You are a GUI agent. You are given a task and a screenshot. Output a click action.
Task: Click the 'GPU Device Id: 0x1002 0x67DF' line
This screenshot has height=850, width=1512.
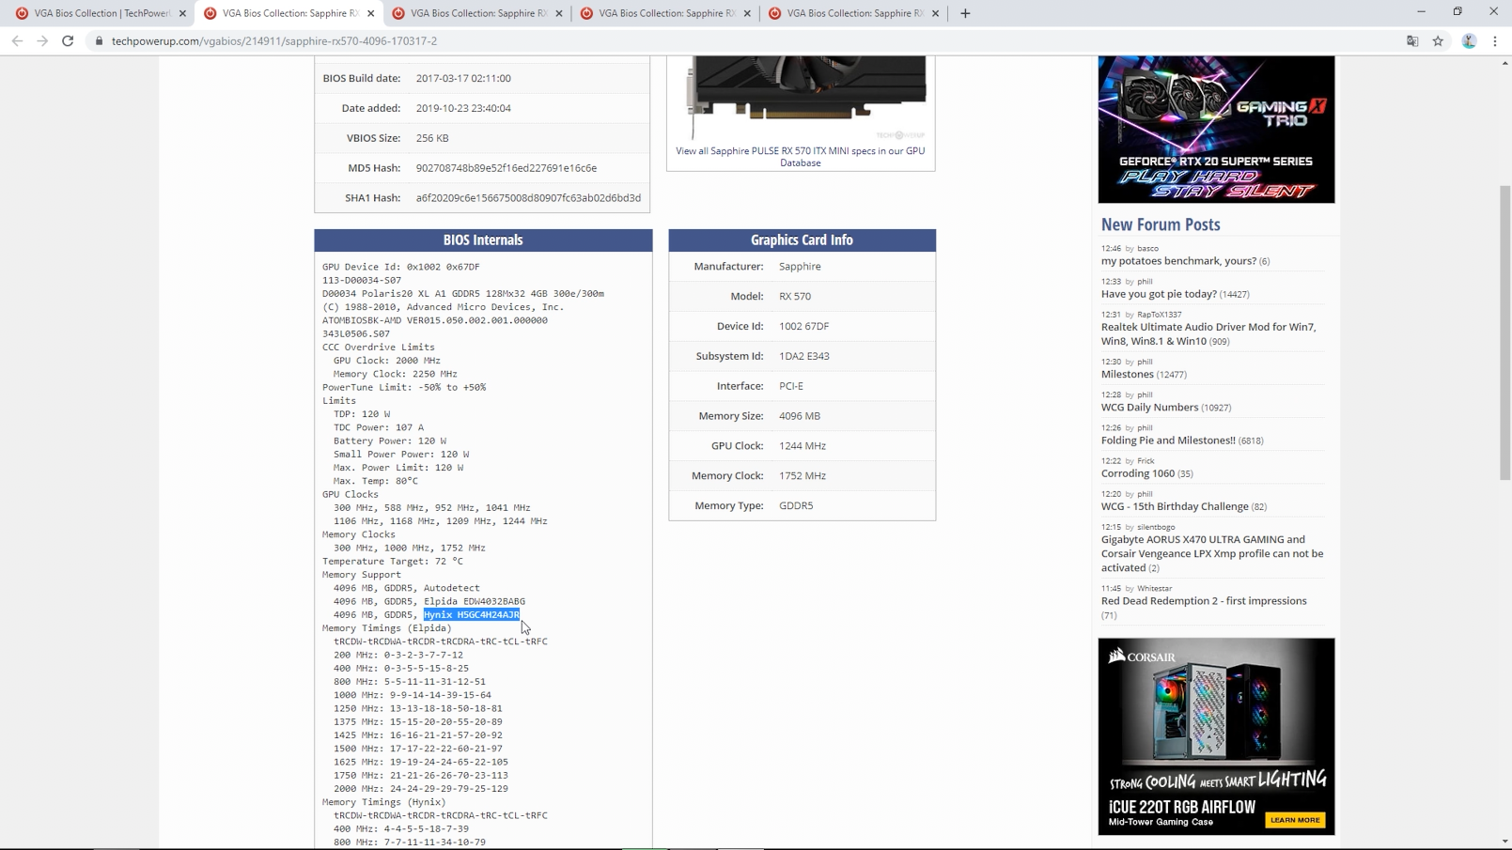tap(401, 267)
